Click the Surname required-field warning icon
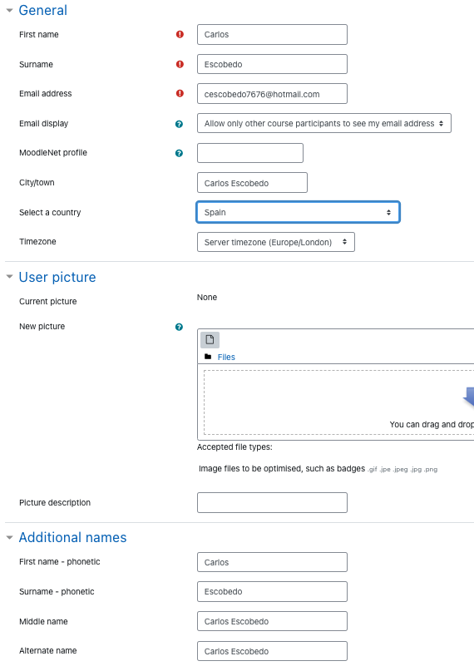The width and height of the screenshot is (474, 666). coord(180,64)
